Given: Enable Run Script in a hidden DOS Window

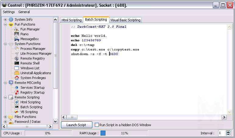Looking at the screenshot, I should click(x=97, y=125).
